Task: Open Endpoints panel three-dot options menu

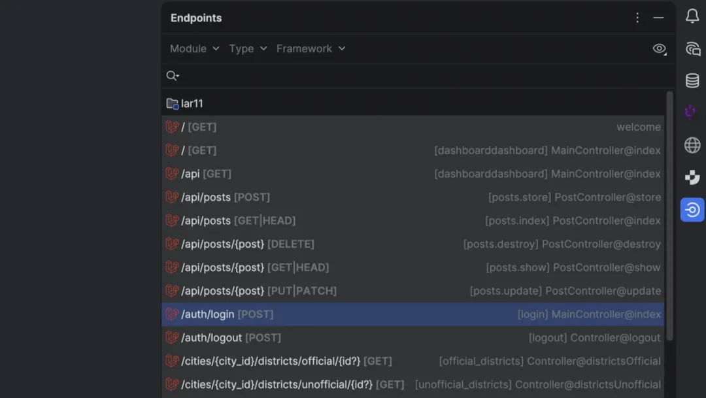Action: click(x=637, y=18)
